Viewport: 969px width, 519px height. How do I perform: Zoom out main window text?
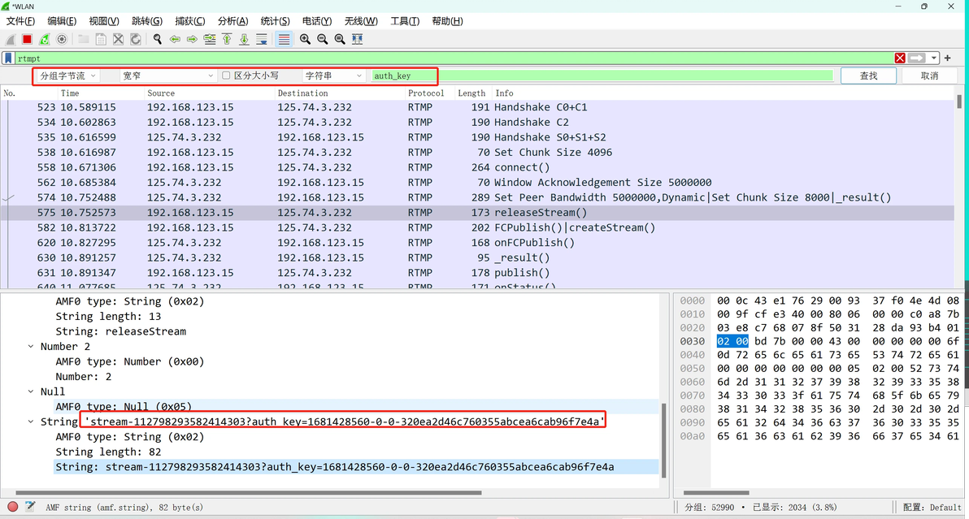pyautogui.click(x=323, y=39)
